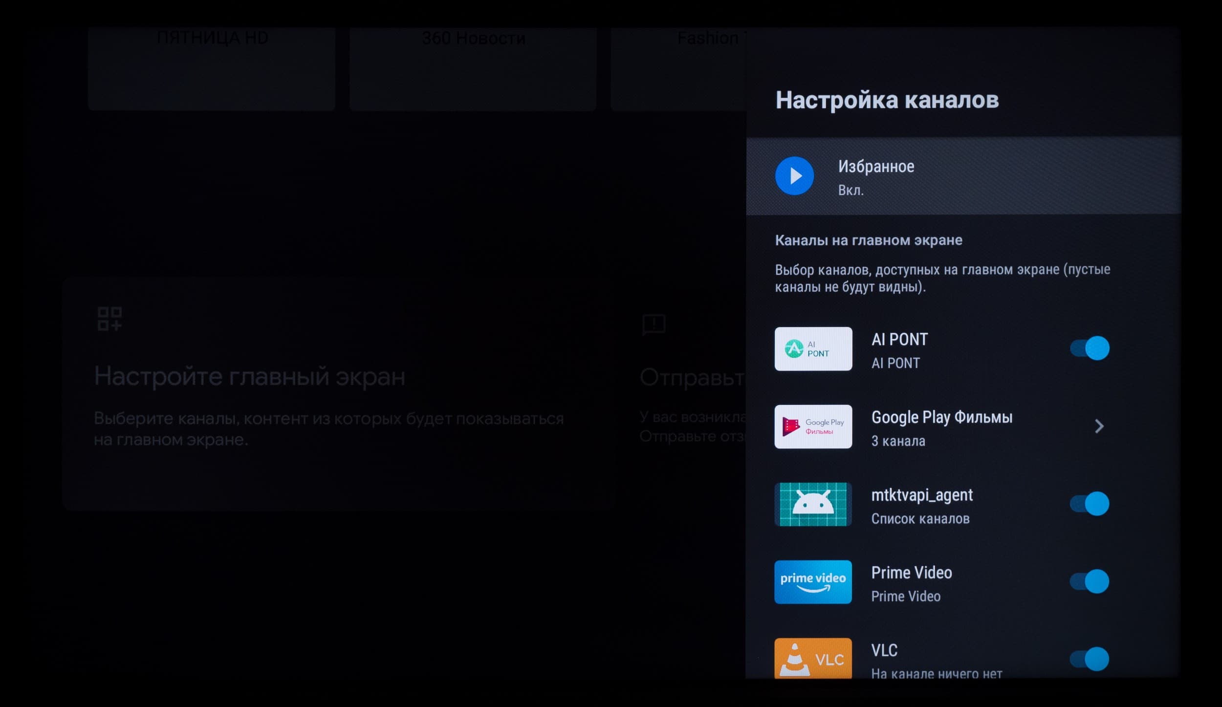The height and width of the screenshot is (707, 1222).
Task: Click the Fashion channel tile
Action: pos(678,68)
